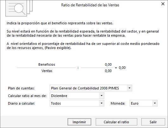Image resolution: width=168 pixels, height=128 pixels.
Task: Click the Plan de cuentas label
Action: [21, 88]
